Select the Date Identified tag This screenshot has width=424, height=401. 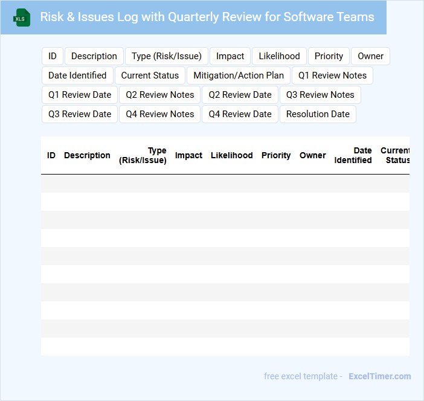[x=77, y=75]
